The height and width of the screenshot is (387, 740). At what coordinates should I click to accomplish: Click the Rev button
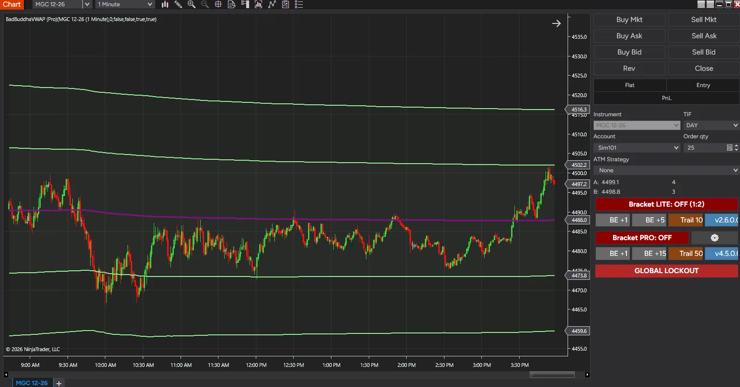pos(629,68)
